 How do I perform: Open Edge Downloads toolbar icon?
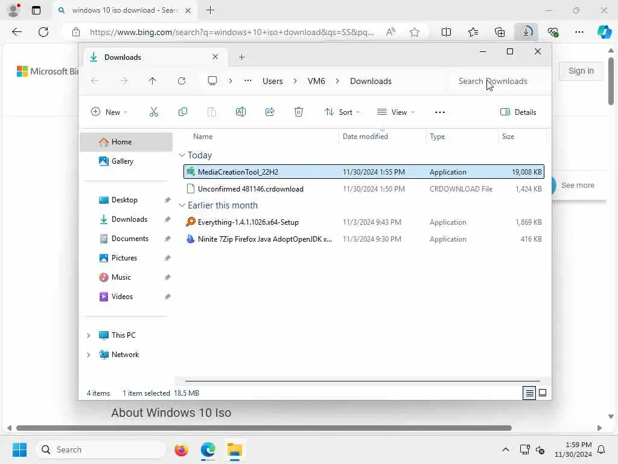click(x=526, y=32)
